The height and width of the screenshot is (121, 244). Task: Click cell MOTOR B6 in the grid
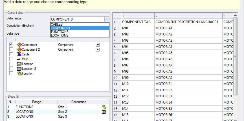tap(188, 115)
